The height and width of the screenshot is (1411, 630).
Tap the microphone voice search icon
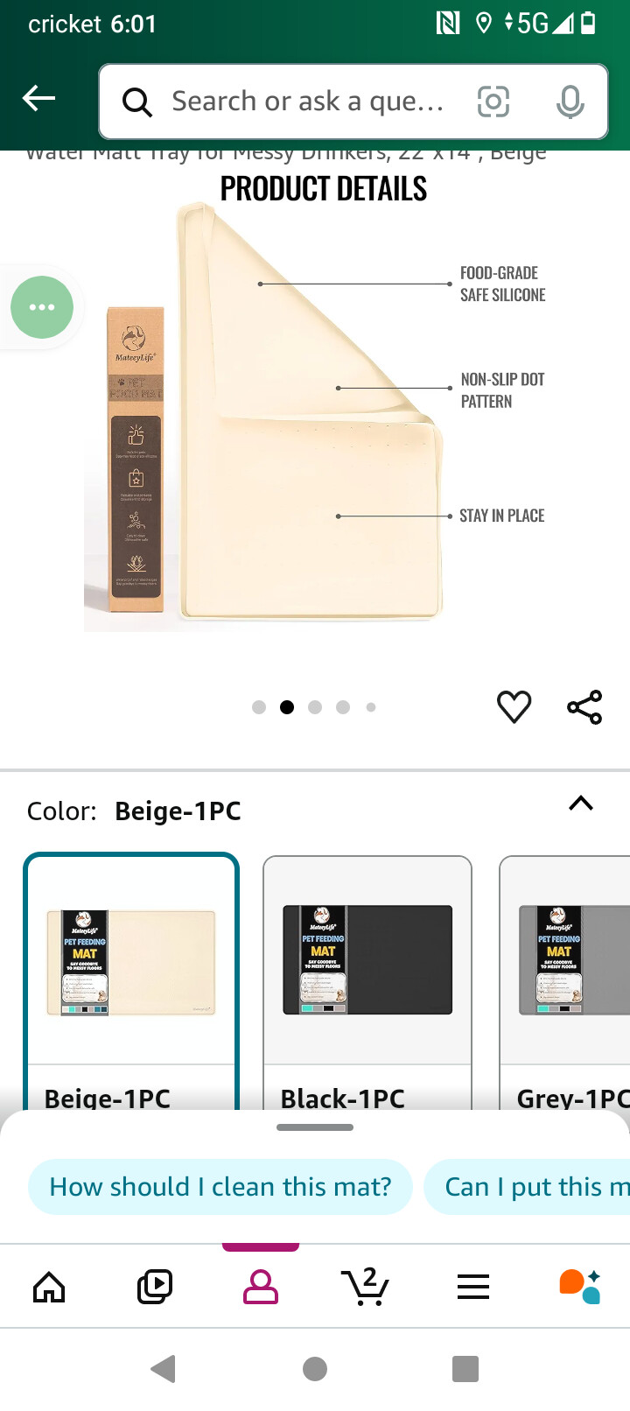coord(570,102)
